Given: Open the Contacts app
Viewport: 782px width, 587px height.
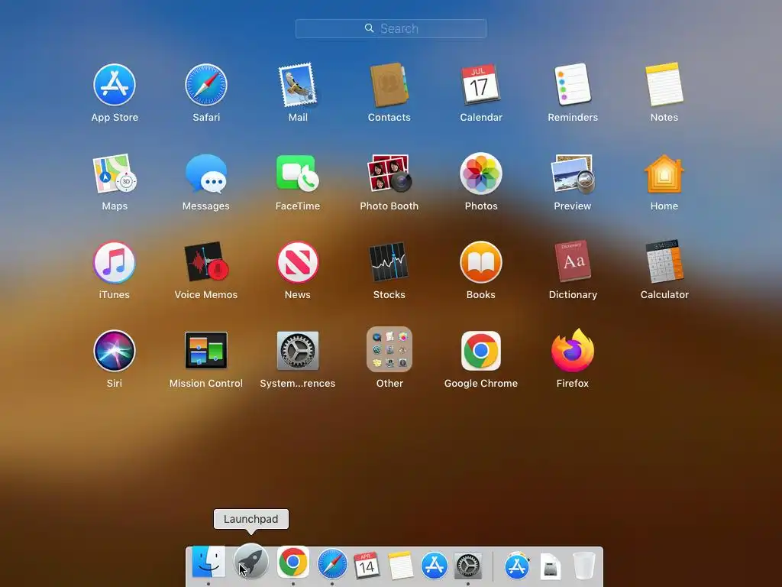Looking at the screenshot, I should pos(389,85).
